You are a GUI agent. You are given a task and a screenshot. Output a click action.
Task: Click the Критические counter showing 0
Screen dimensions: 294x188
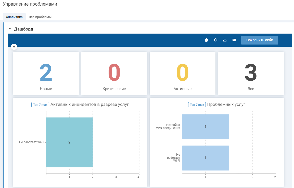pyautogui.click(x=114, y=74)
